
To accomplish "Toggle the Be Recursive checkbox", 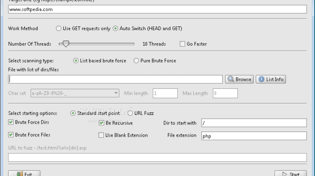I will [102, 123].
